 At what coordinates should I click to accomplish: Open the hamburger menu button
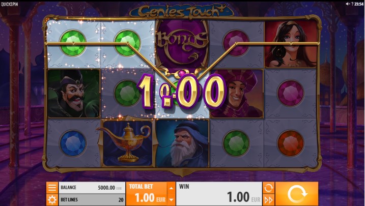[x=52, y=188]
